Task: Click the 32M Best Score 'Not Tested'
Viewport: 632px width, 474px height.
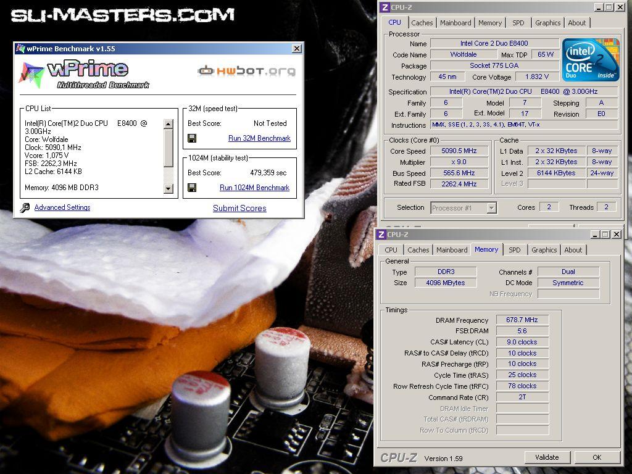Action: [270, 123]
